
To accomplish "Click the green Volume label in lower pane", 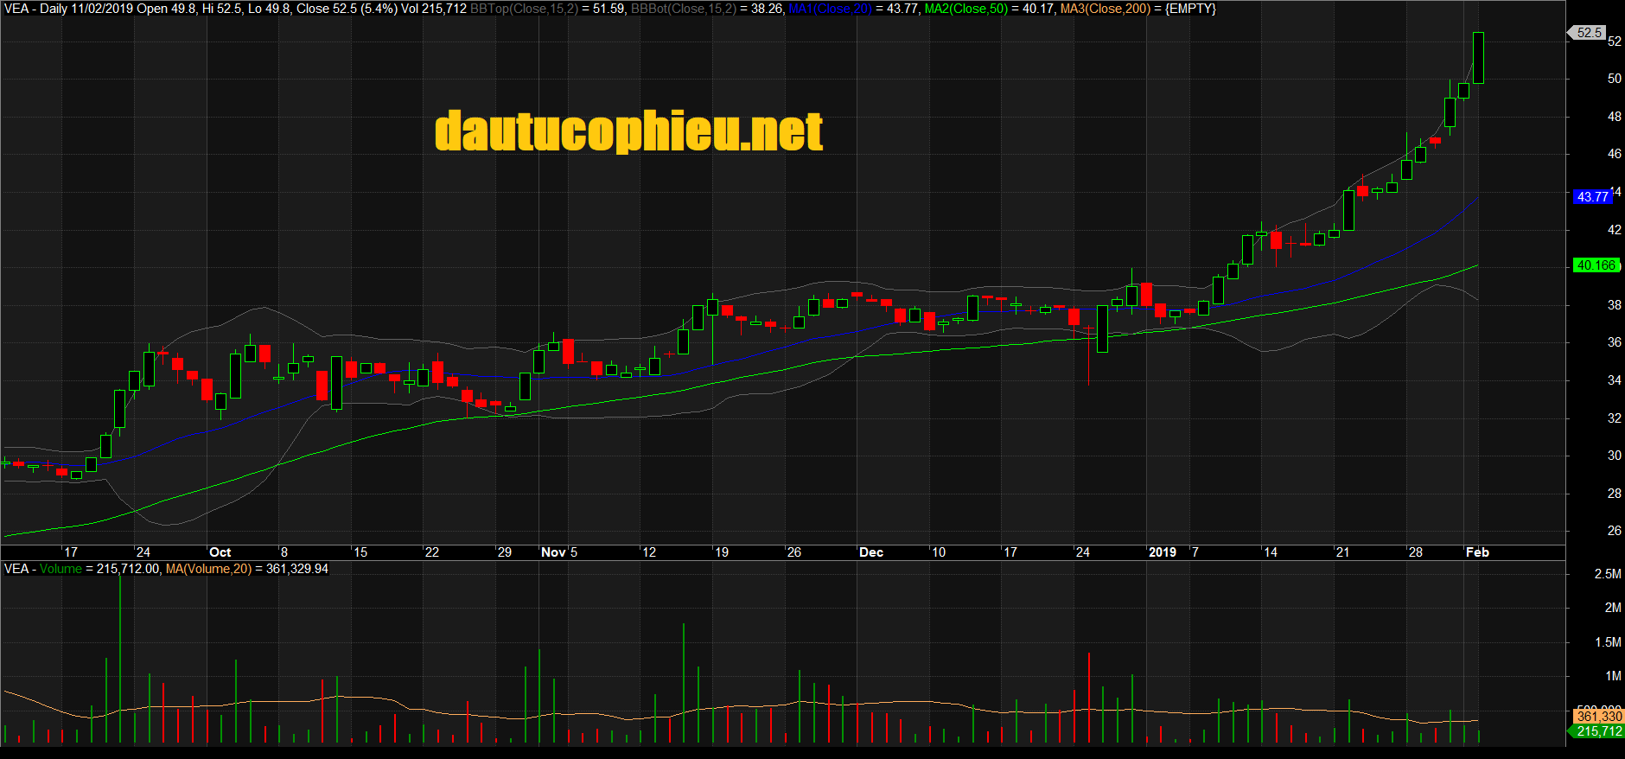I will [61, 569].
